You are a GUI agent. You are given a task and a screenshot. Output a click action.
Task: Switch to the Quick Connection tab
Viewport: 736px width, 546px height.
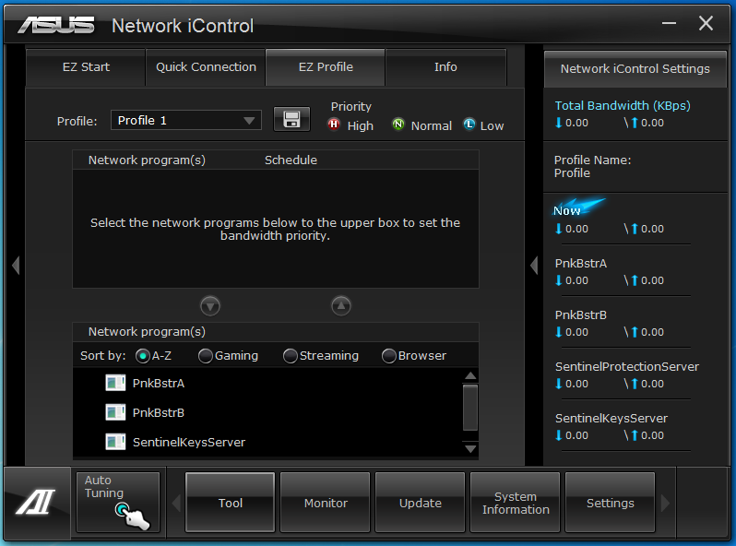[206, 67]
